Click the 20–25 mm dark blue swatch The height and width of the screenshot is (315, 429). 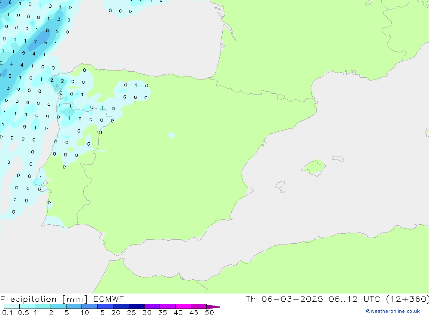pyautogui.click(x=121, y=306)
